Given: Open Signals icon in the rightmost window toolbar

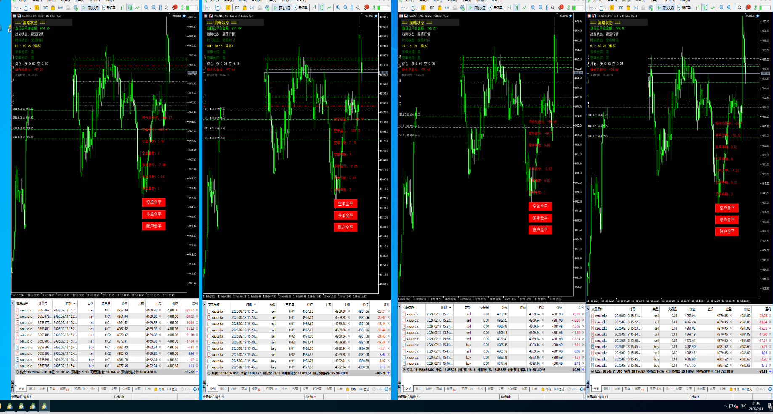Looking at the screenshot, I should tap(636, 8).
